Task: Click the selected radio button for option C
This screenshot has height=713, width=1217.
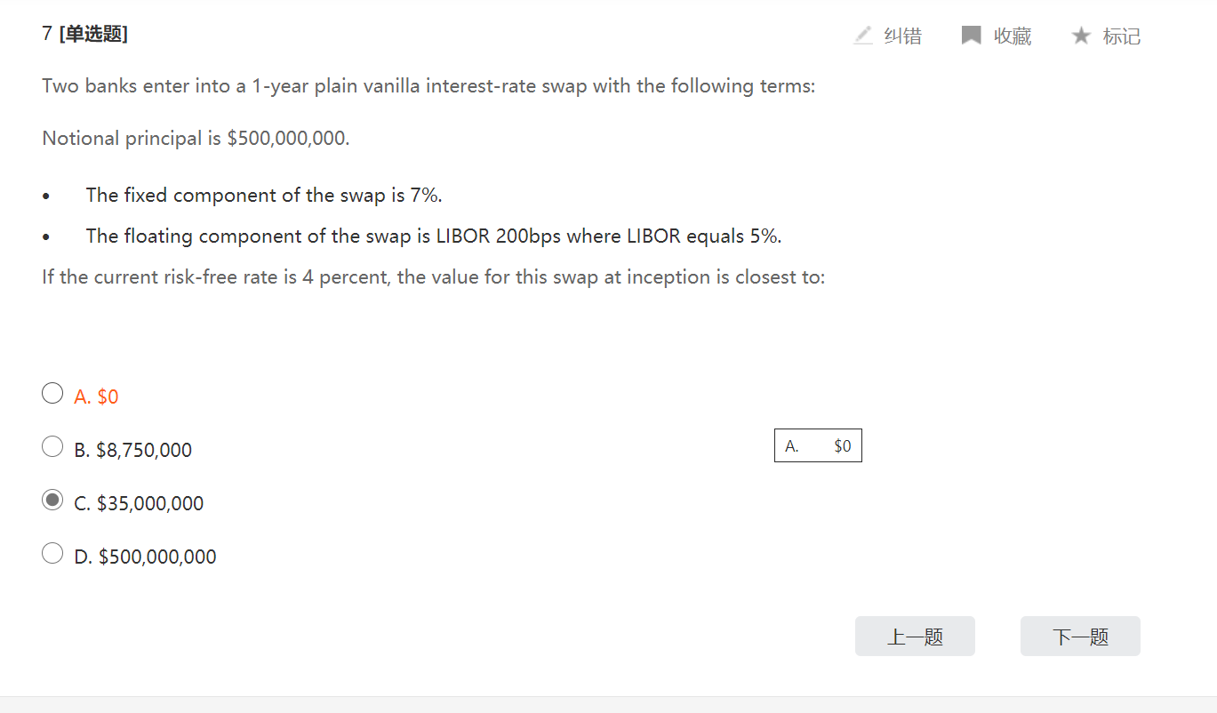Action: click(52, 501)
